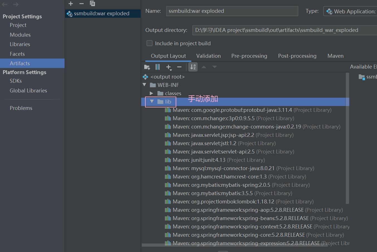The height and width of the screenshot is (252, 377).
Task: Switch to the Output Layout tab
Action: pyautogui.click(x=168, y=56)
